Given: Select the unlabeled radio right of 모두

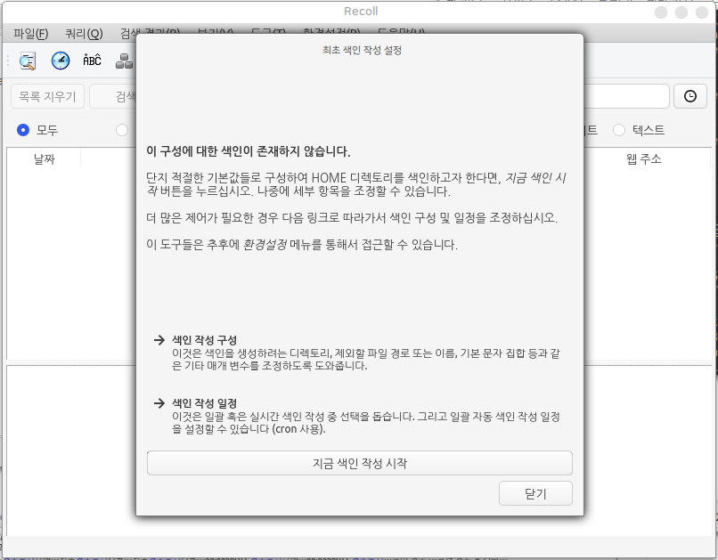Looking at the screenshot, I should (122, 130).
